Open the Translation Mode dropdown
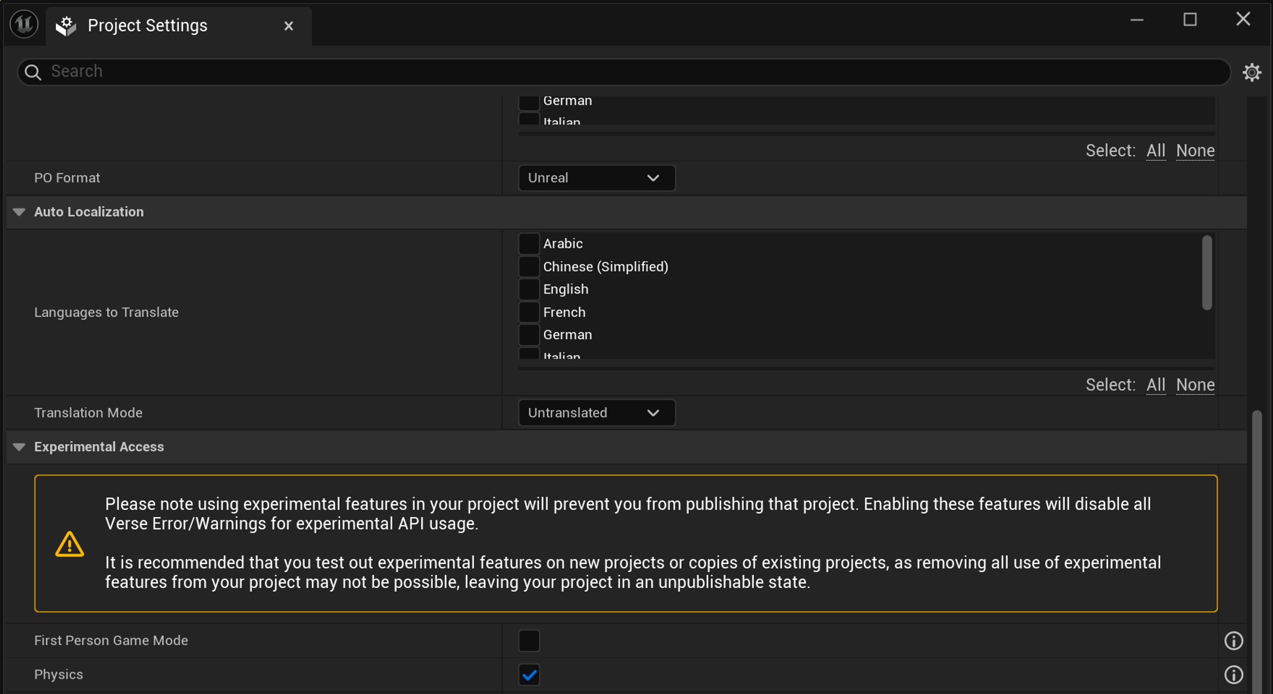The width and height of the screenshot is (1273, 694). (596, 413)
